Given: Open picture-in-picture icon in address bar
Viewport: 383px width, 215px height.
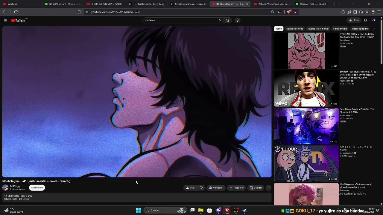Looking at the screenshot, I should [x=280, y=12].
